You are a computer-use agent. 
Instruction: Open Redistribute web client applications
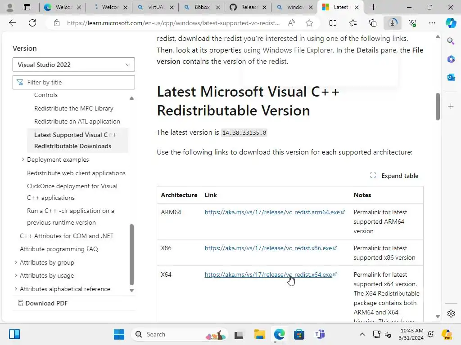click(x=76, y=173)
